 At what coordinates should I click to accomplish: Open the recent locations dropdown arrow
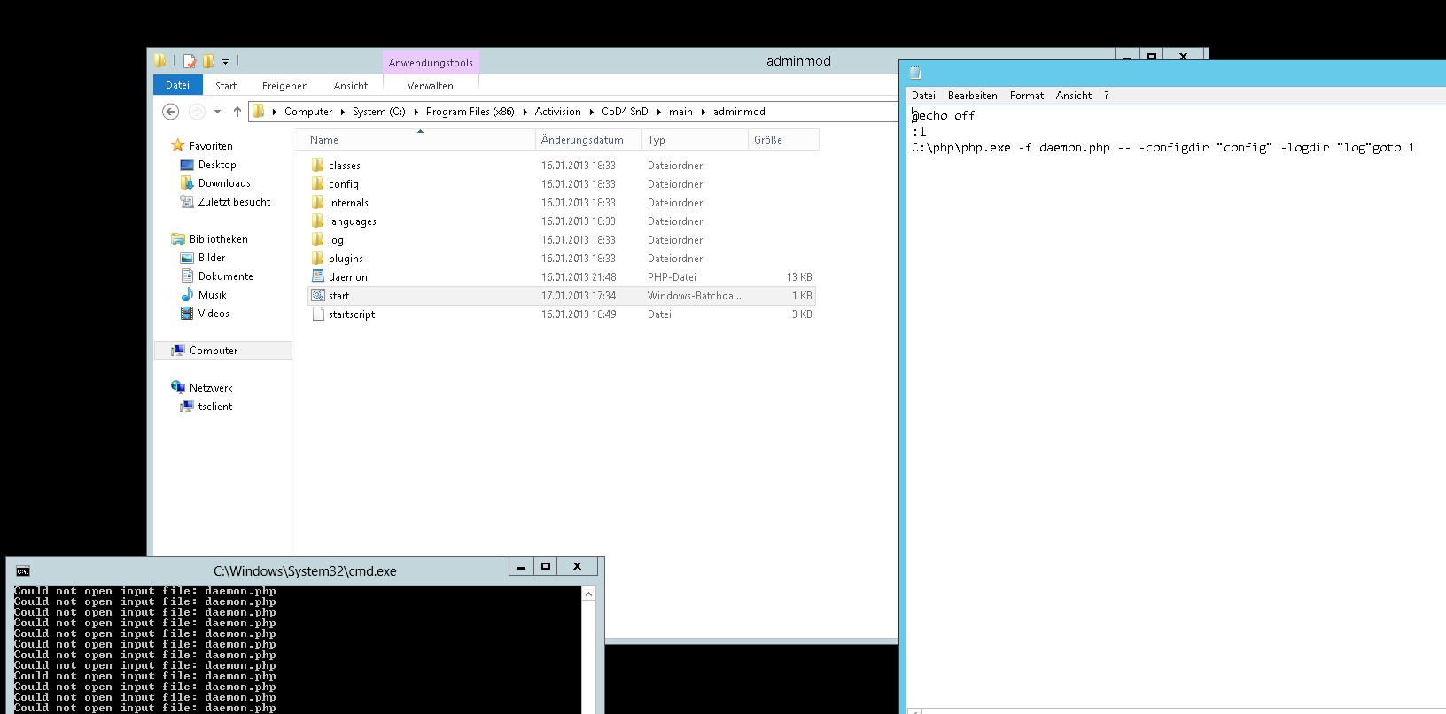[217, 112]
